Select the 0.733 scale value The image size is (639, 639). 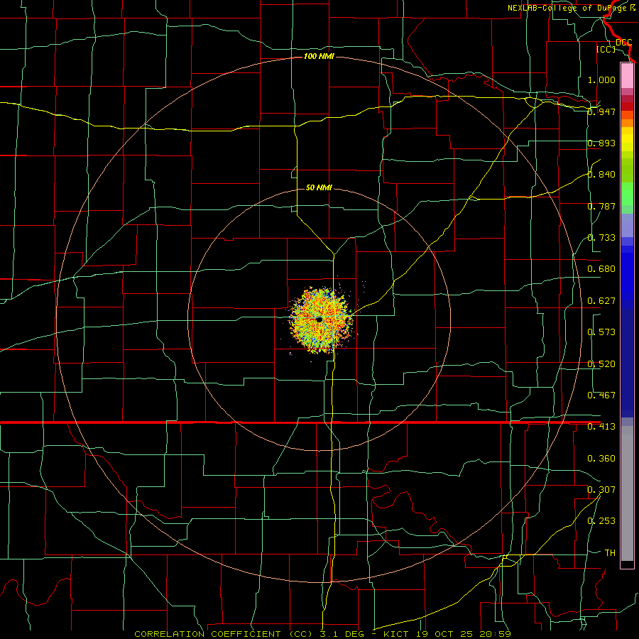[x=601, y=238]
